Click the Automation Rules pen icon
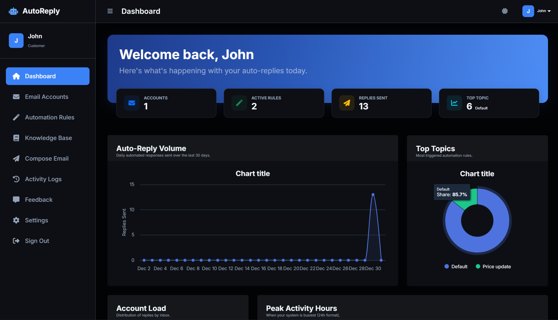558x320 pixels. point(16,117)
